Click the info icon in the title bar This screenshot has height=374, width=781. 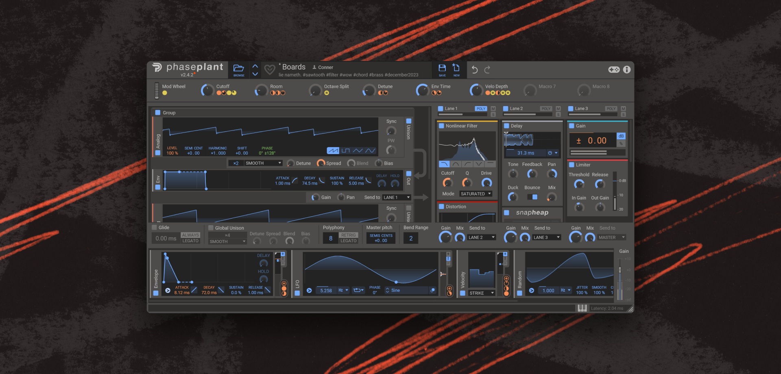pyautogui.click(x=626, y=70)
